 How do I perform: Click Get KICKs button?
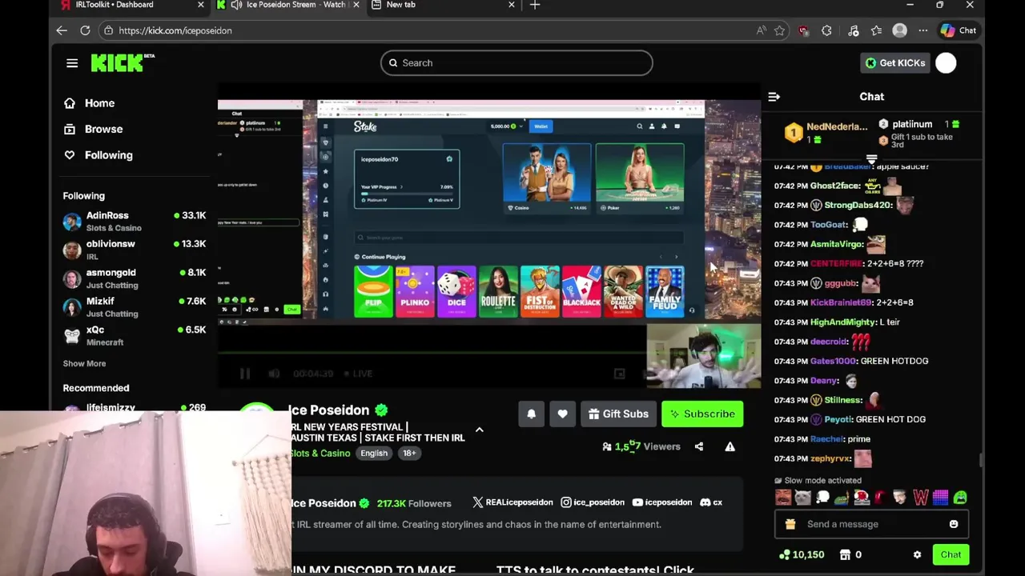pyautogui.click(x=895, y=62)
